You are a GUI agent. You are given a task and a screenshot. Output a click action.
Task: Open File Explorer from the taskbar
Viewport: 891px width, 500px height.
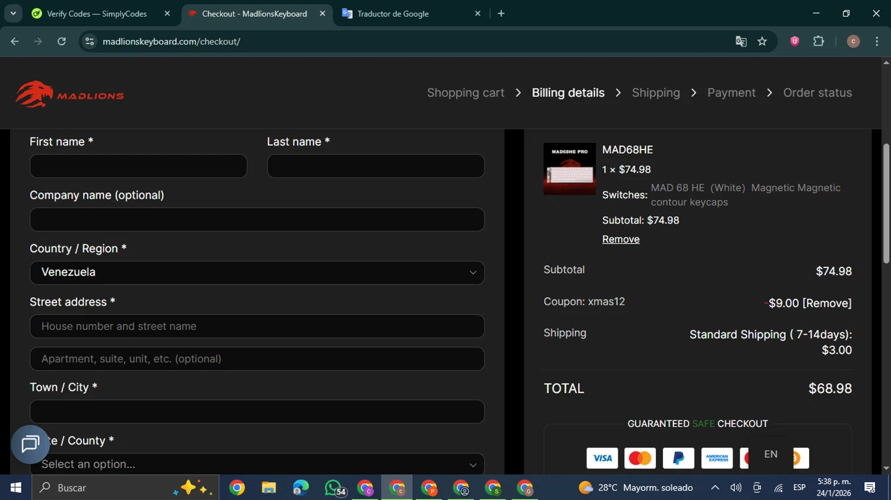268,488
